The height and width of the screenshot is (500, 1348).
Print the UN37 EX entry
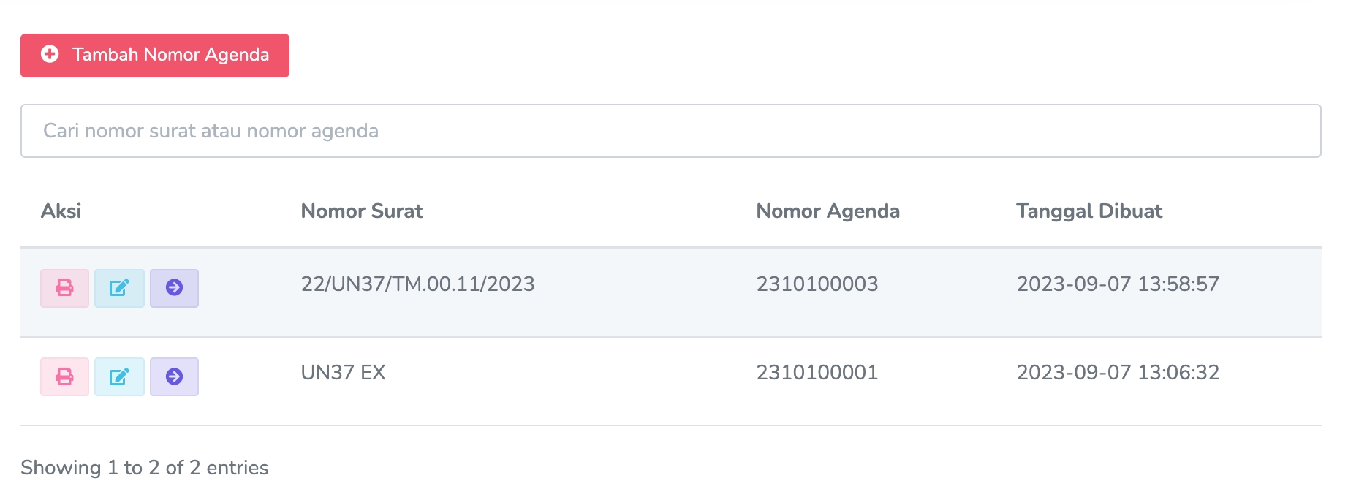pos(64,376)
